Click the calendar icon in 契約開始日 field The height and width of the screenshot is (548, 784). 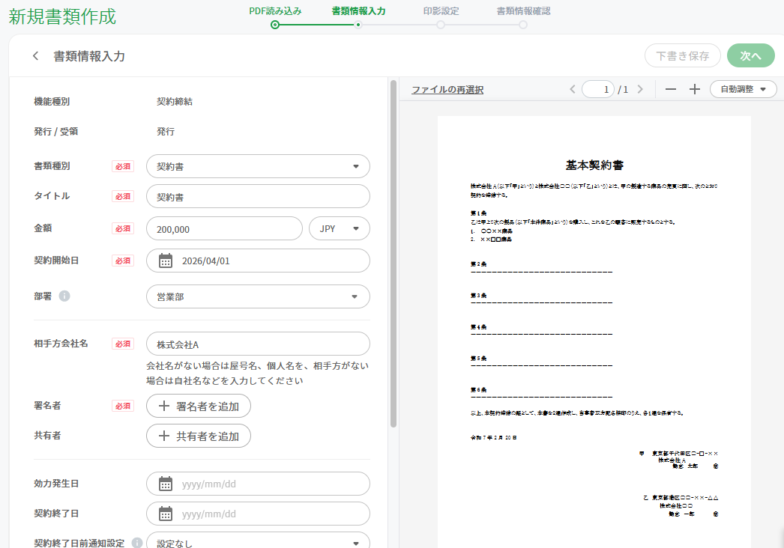point(166,261)
